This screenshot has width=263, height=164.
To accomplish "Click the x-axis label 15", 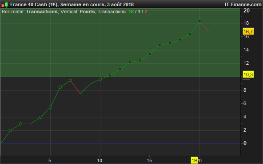I will 149,160.
